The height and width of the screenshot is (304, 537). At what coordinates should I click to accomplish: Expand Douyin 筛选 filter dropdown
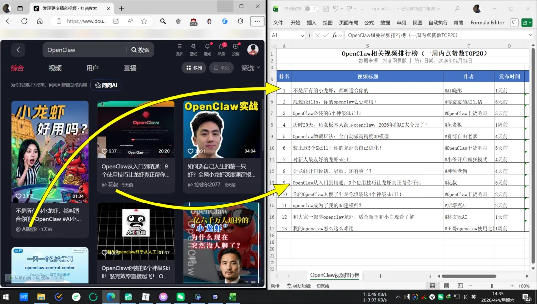(x=250, y=68)
